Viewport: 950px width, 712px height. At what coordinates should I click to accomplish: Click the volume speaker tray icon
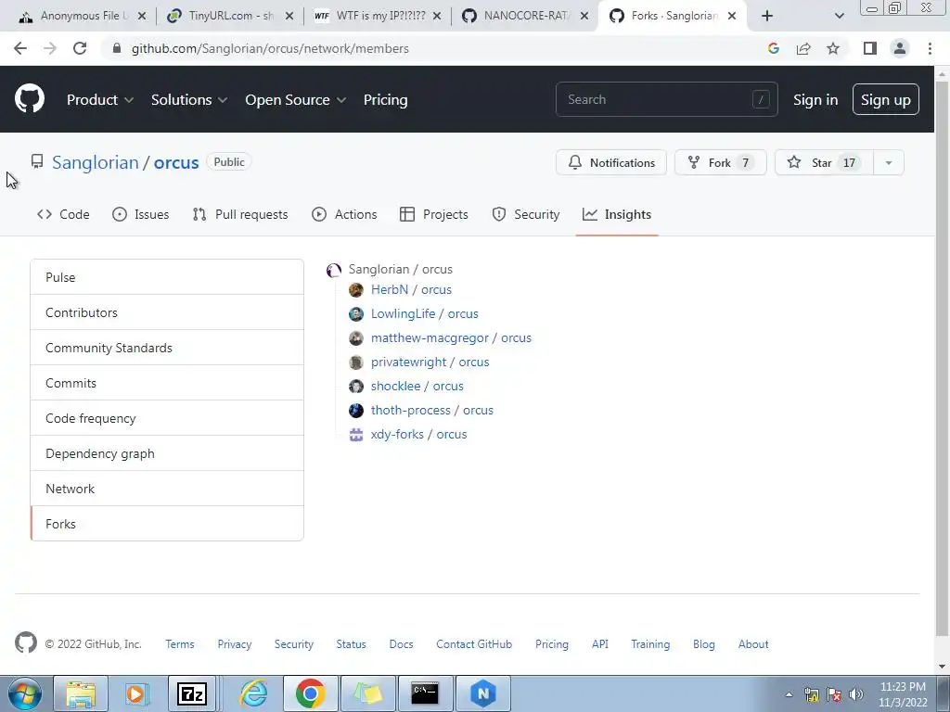tap(855, 694)
